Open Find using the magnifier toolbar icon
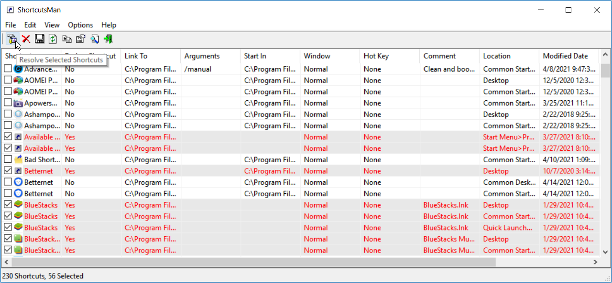Screen dimensions: 612x283 tap(95, 39)
